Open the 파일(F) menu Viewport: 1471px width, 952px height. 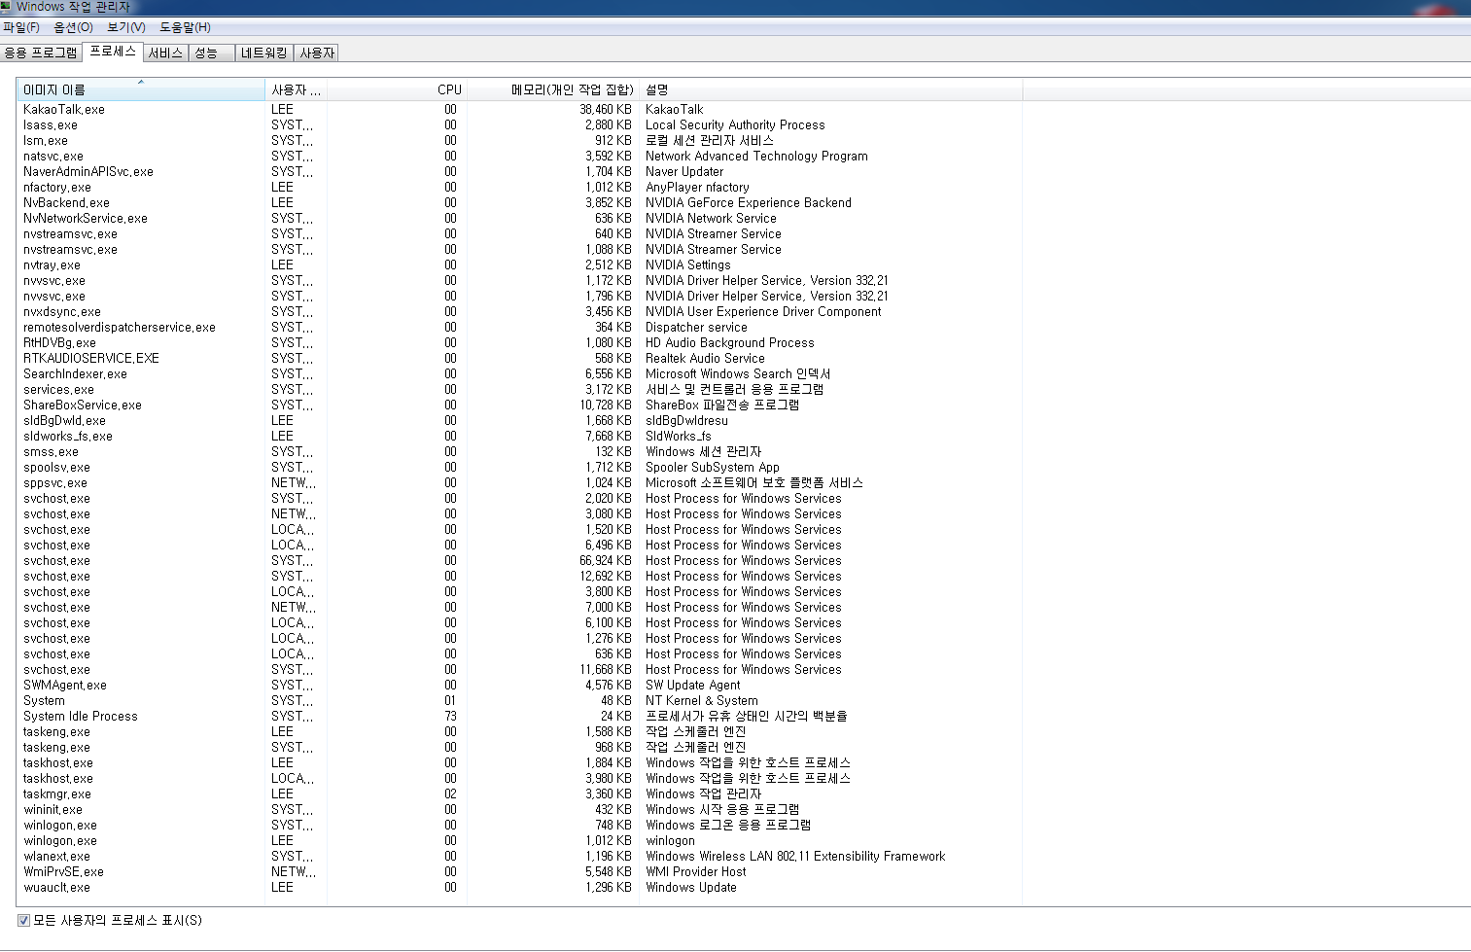21,27
